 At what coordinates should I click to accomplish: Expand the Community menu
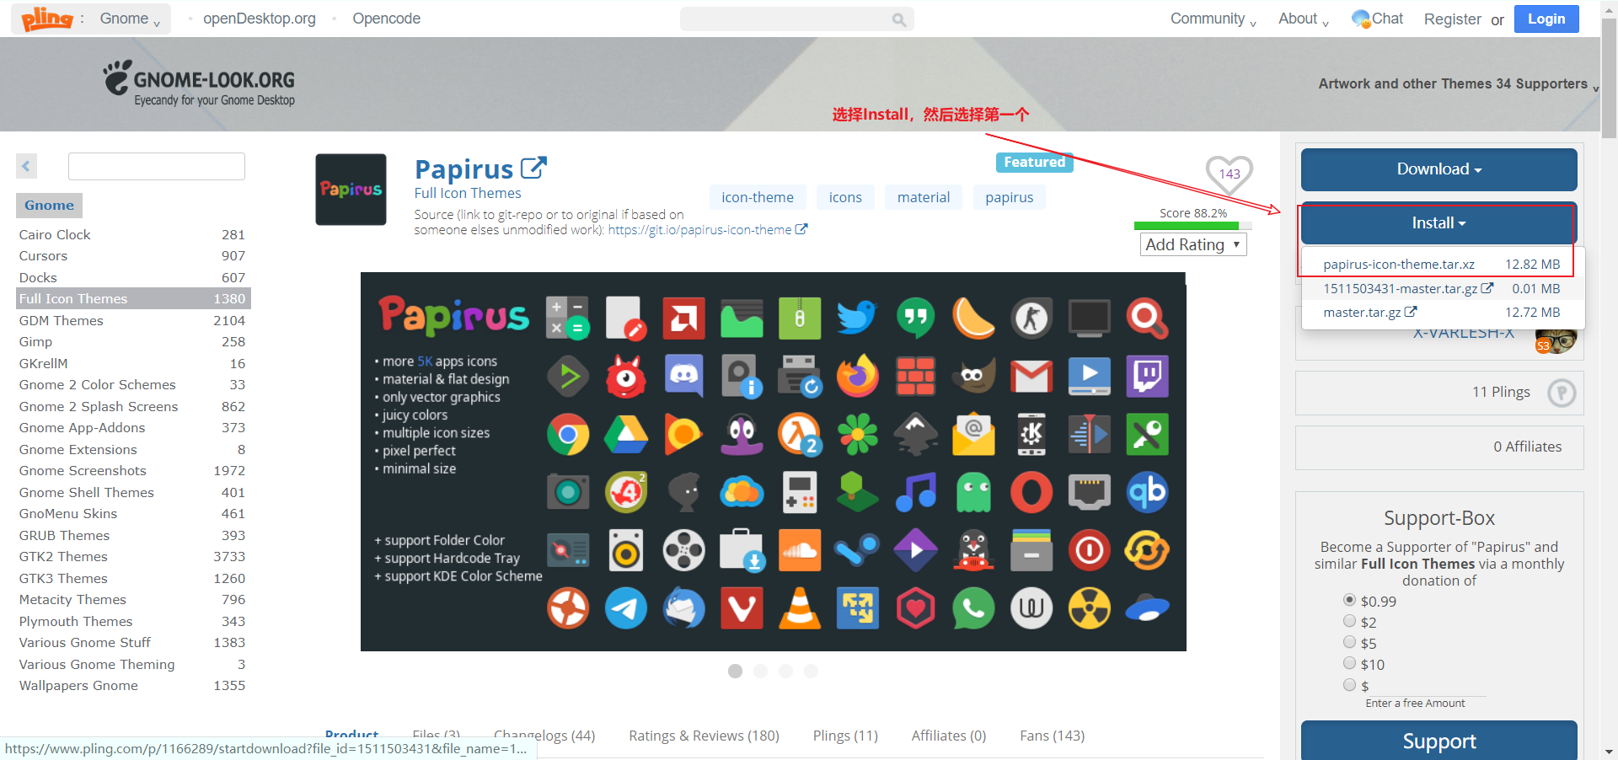pos(1213,19)
